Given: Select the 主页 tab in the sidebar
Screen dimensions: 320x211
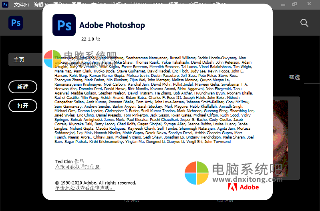Looking at the screenshot, I should point(24,60).
